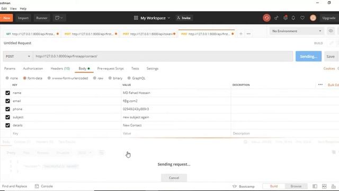
Task: Open the user avatar menu
Action: click(313, 18)
